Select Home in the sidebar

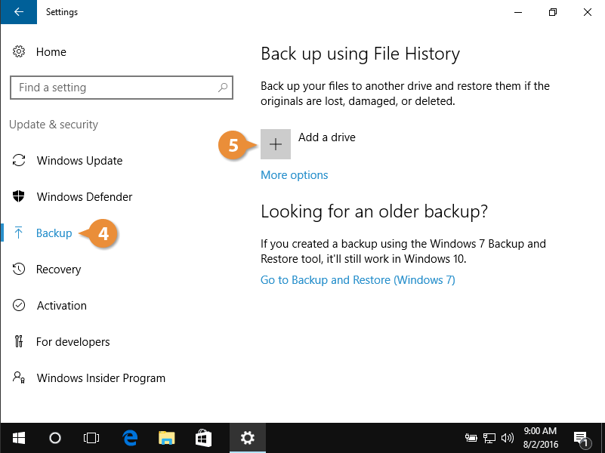coord(51,51)
